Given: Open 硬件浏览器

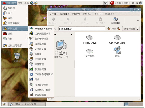Looking at the screenshot, I should pyautogui.click(x=41, y=59).
